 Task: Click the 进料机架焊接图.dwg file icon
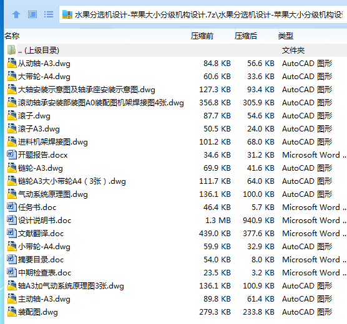[x=12, y=141]
